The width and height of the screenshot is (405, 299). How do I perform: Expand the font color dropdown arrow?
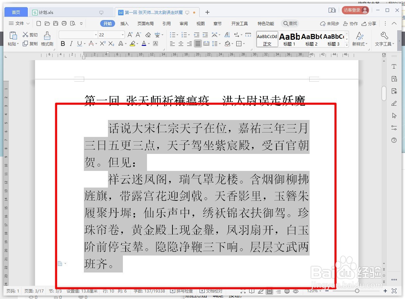pos(148,44)
